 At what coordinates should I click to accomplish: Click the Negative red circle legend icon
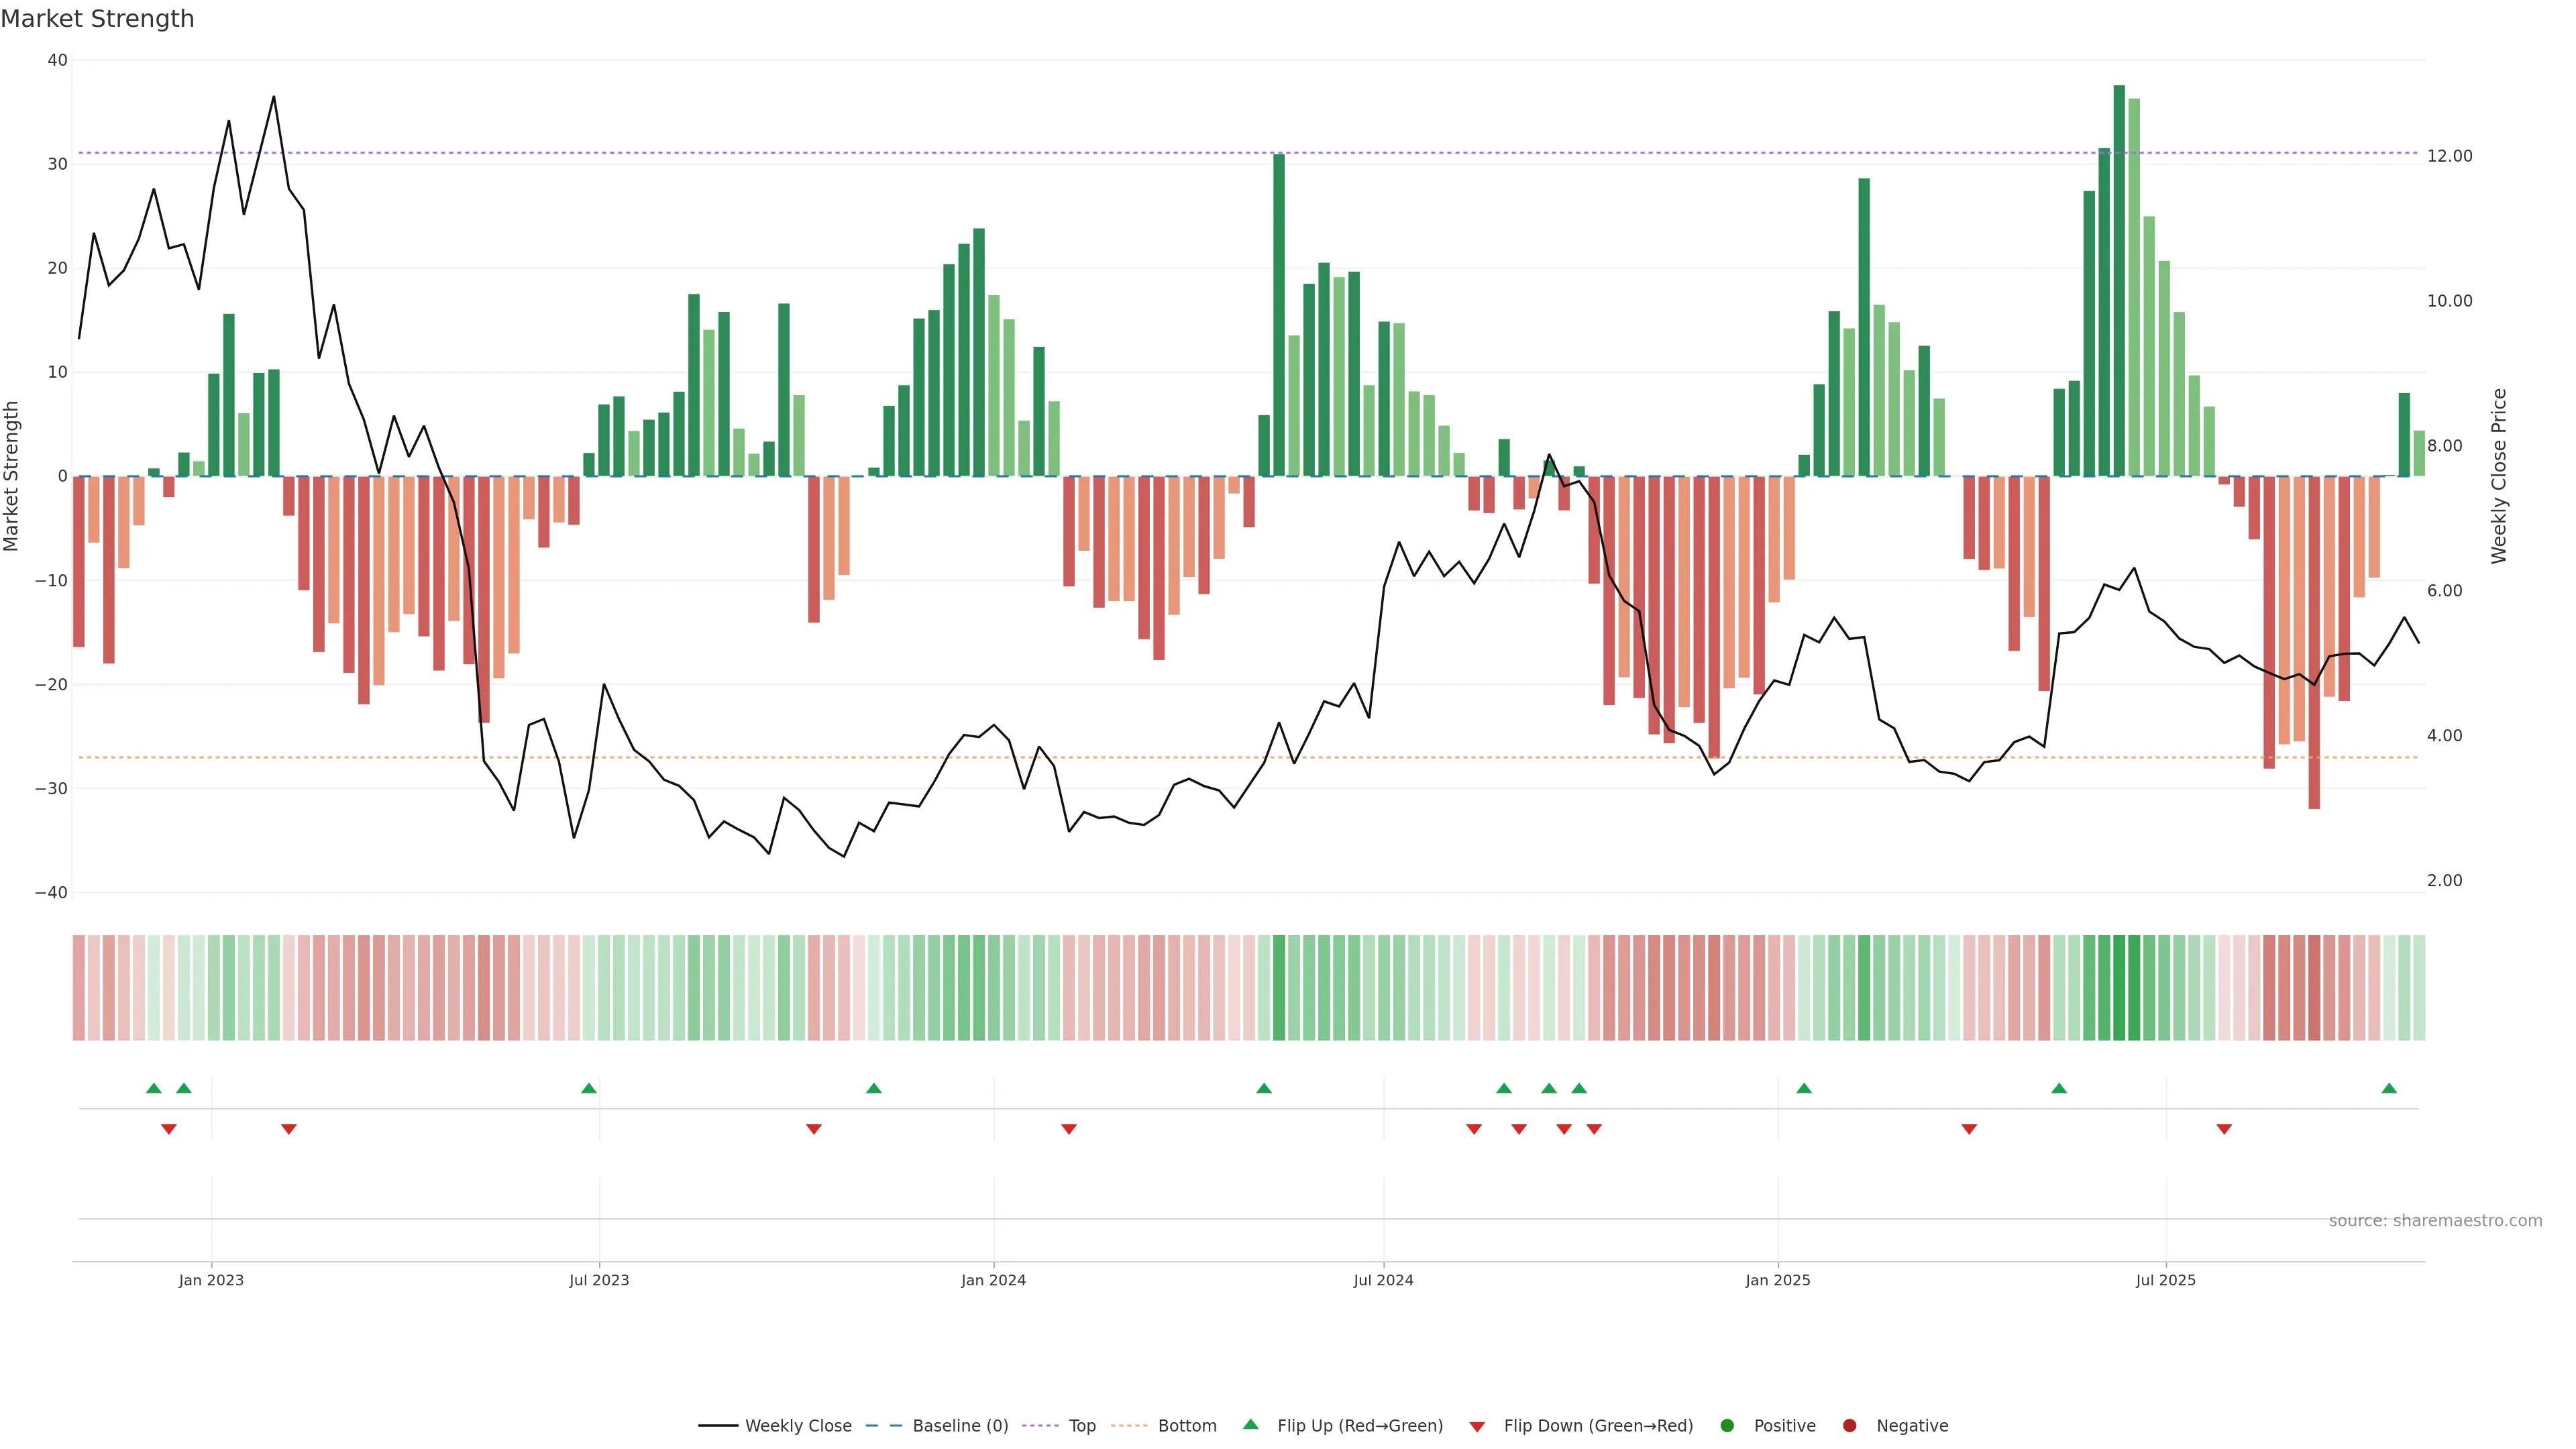point(1849,1425)
